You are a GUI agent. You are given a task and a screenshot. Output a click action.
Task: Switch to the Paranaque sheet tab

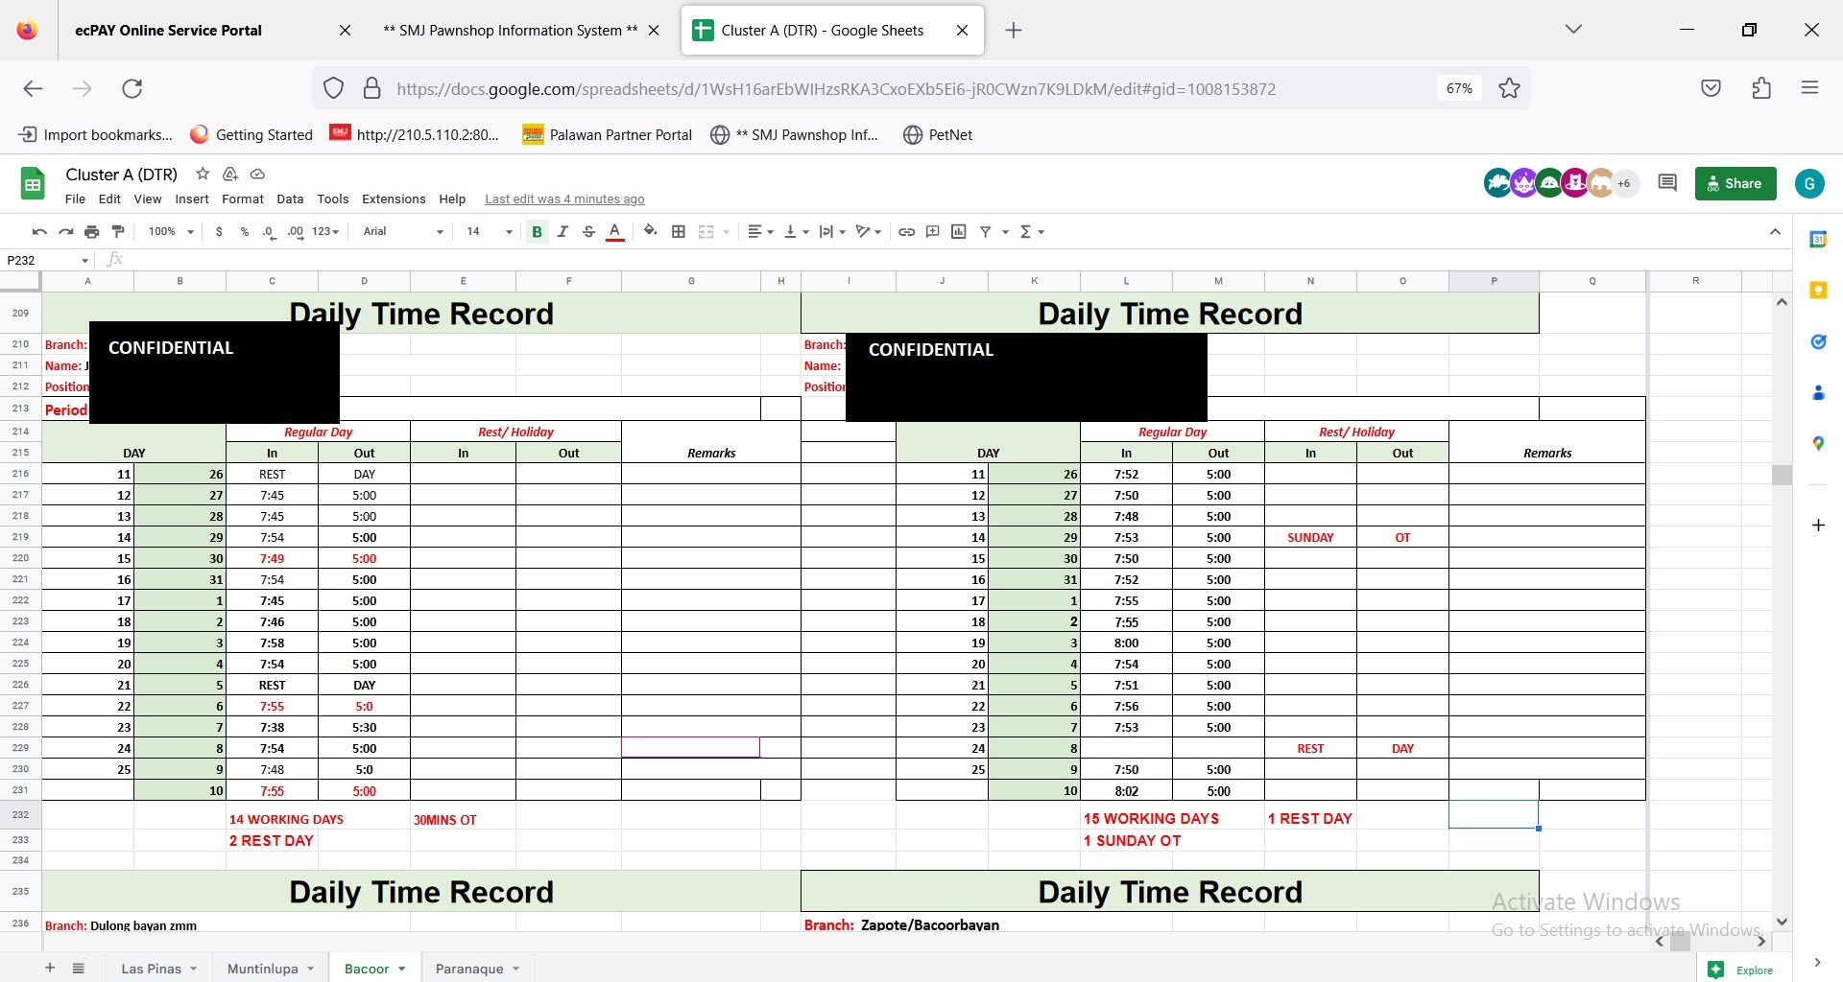pyautogui.click(x=469, y=969)
